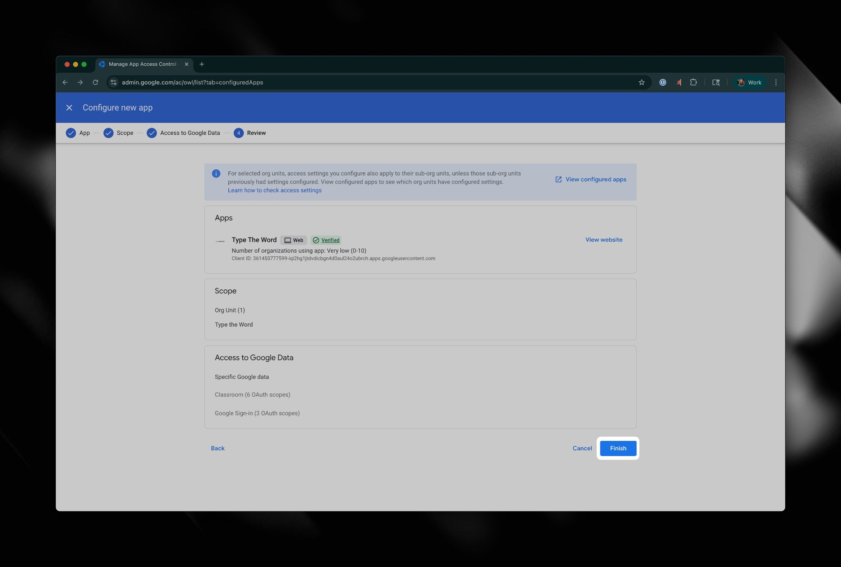The height and width of the screenshot is (567, 841).
Task: Select the Manage App Access Control tab
Action: click(144, 64)
